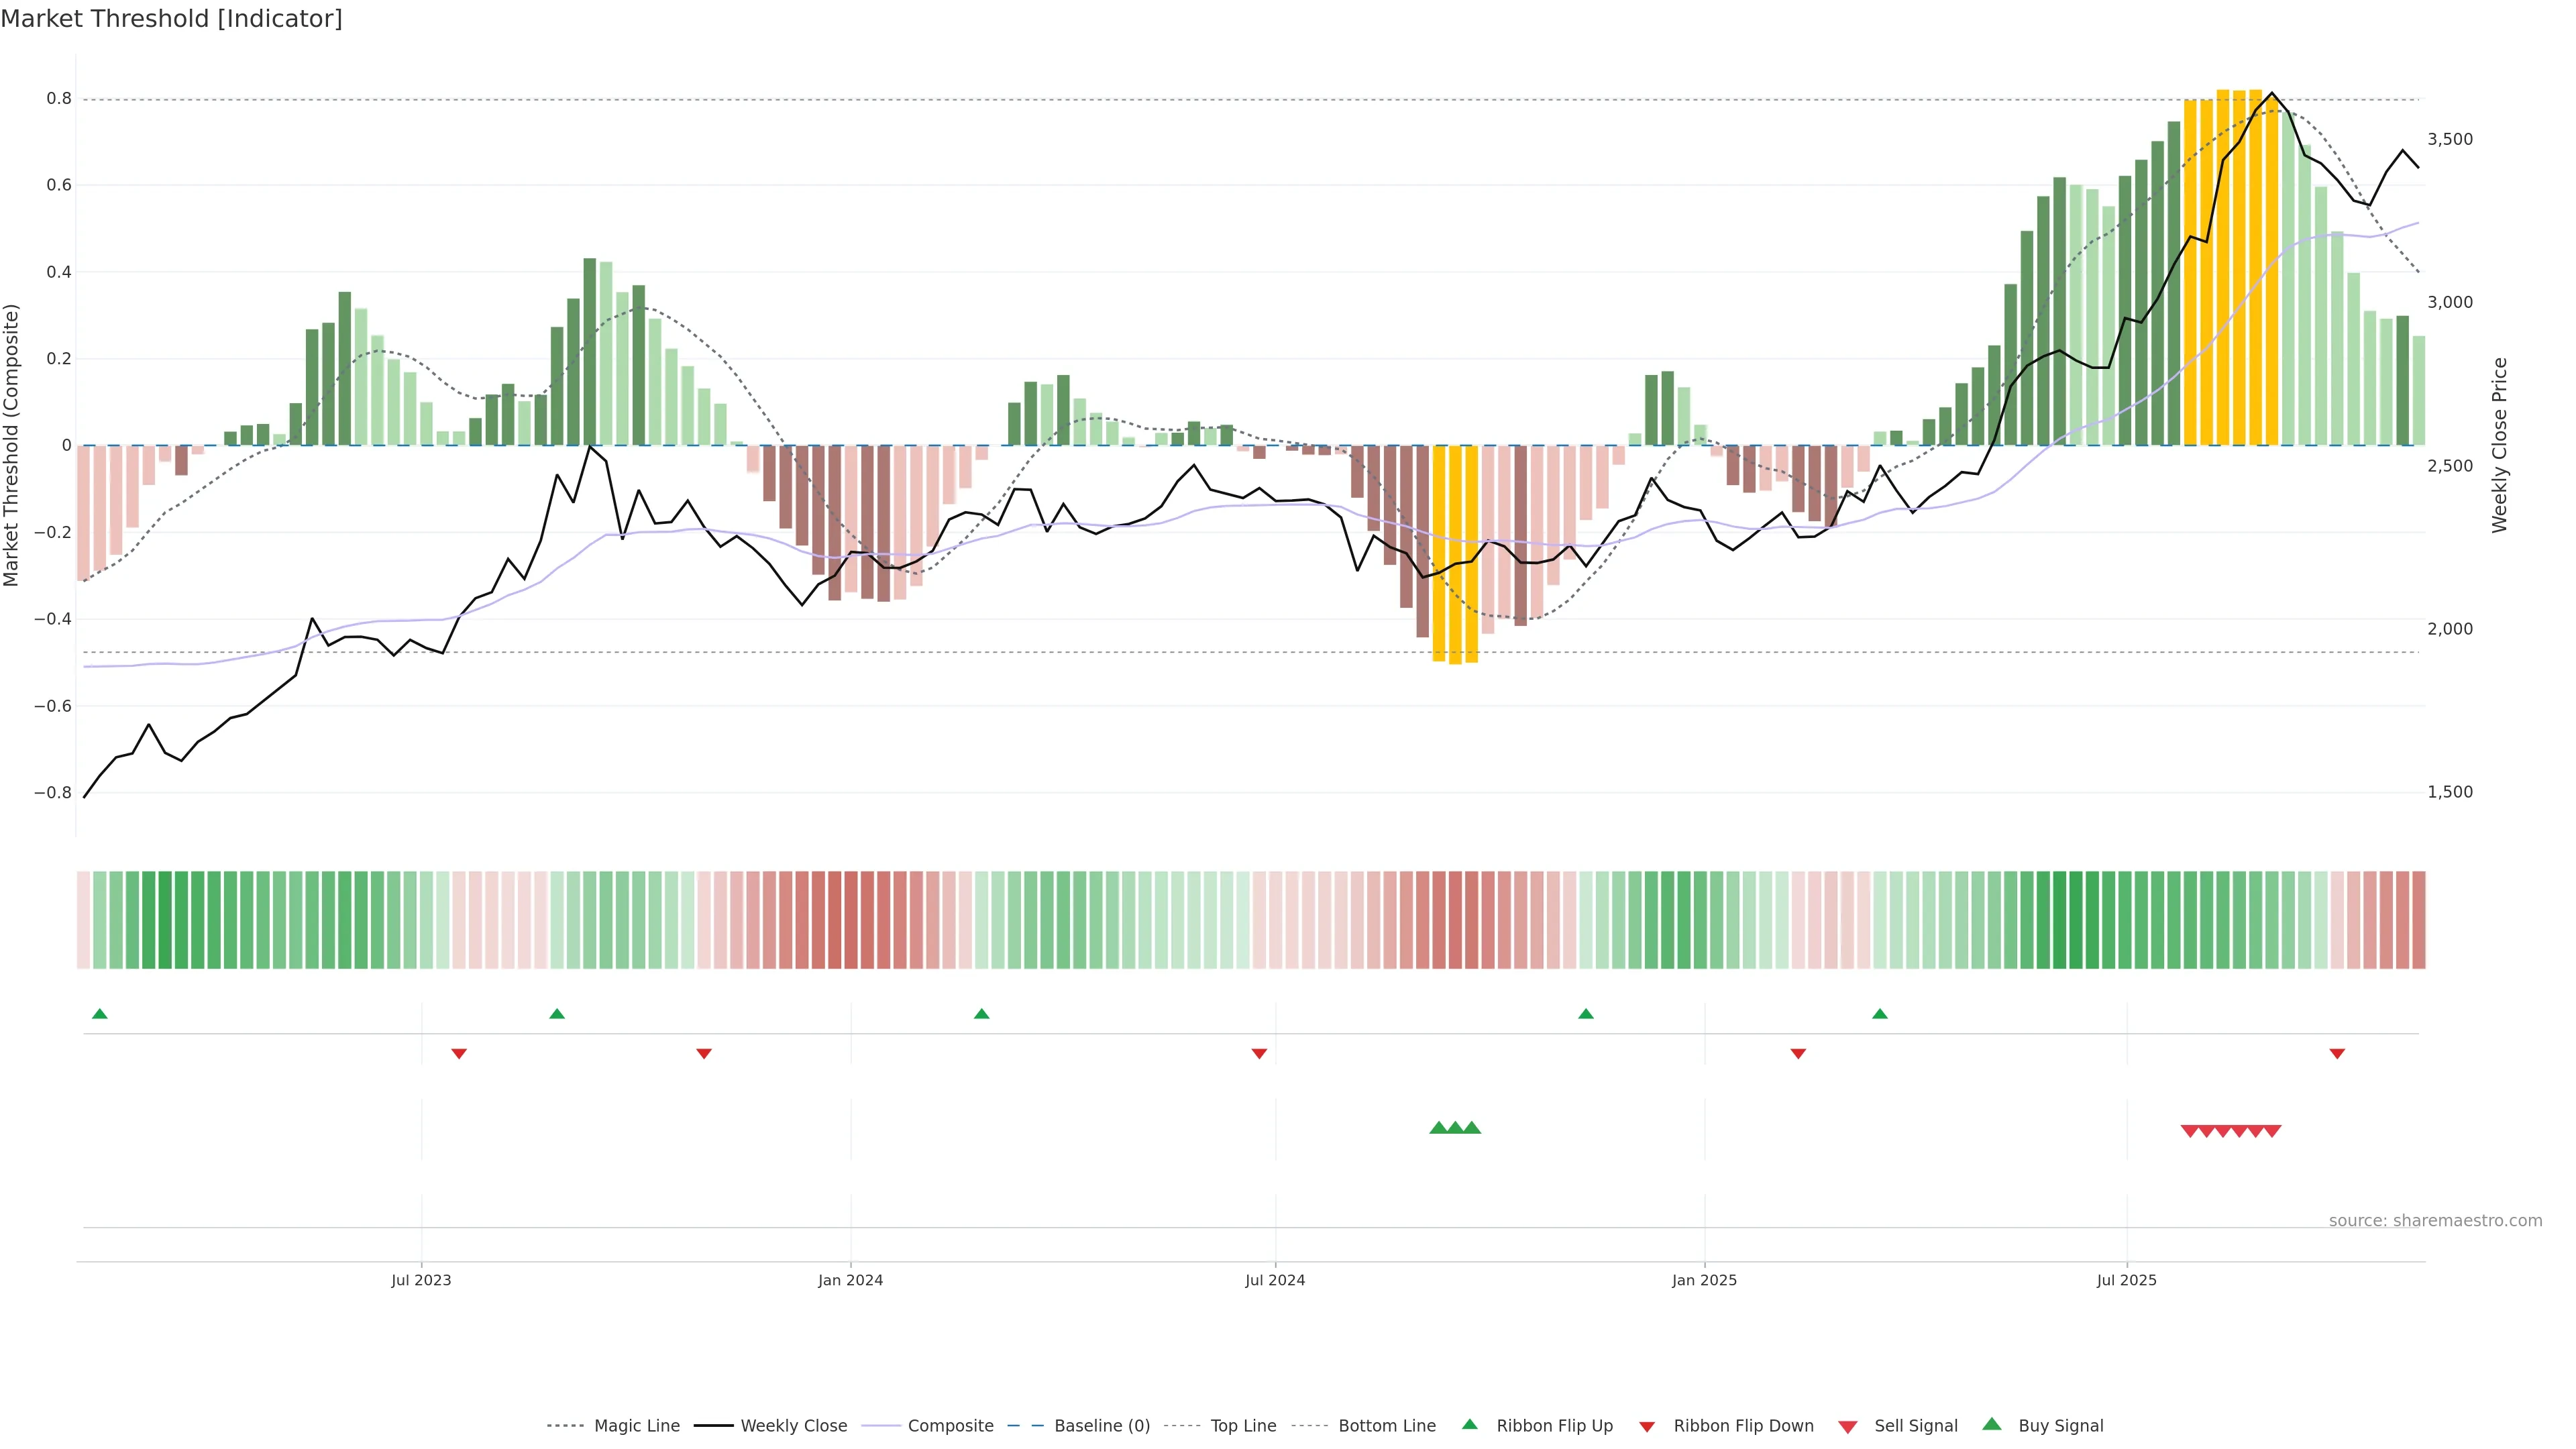Click the last red ribbon flip-down marker
This screenshot has height=1449, width=2576.
[2337, 1053]
